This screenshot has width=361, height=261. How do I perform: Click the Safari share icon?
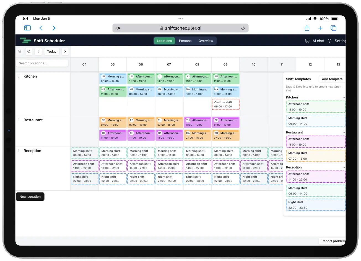[307, 28]
